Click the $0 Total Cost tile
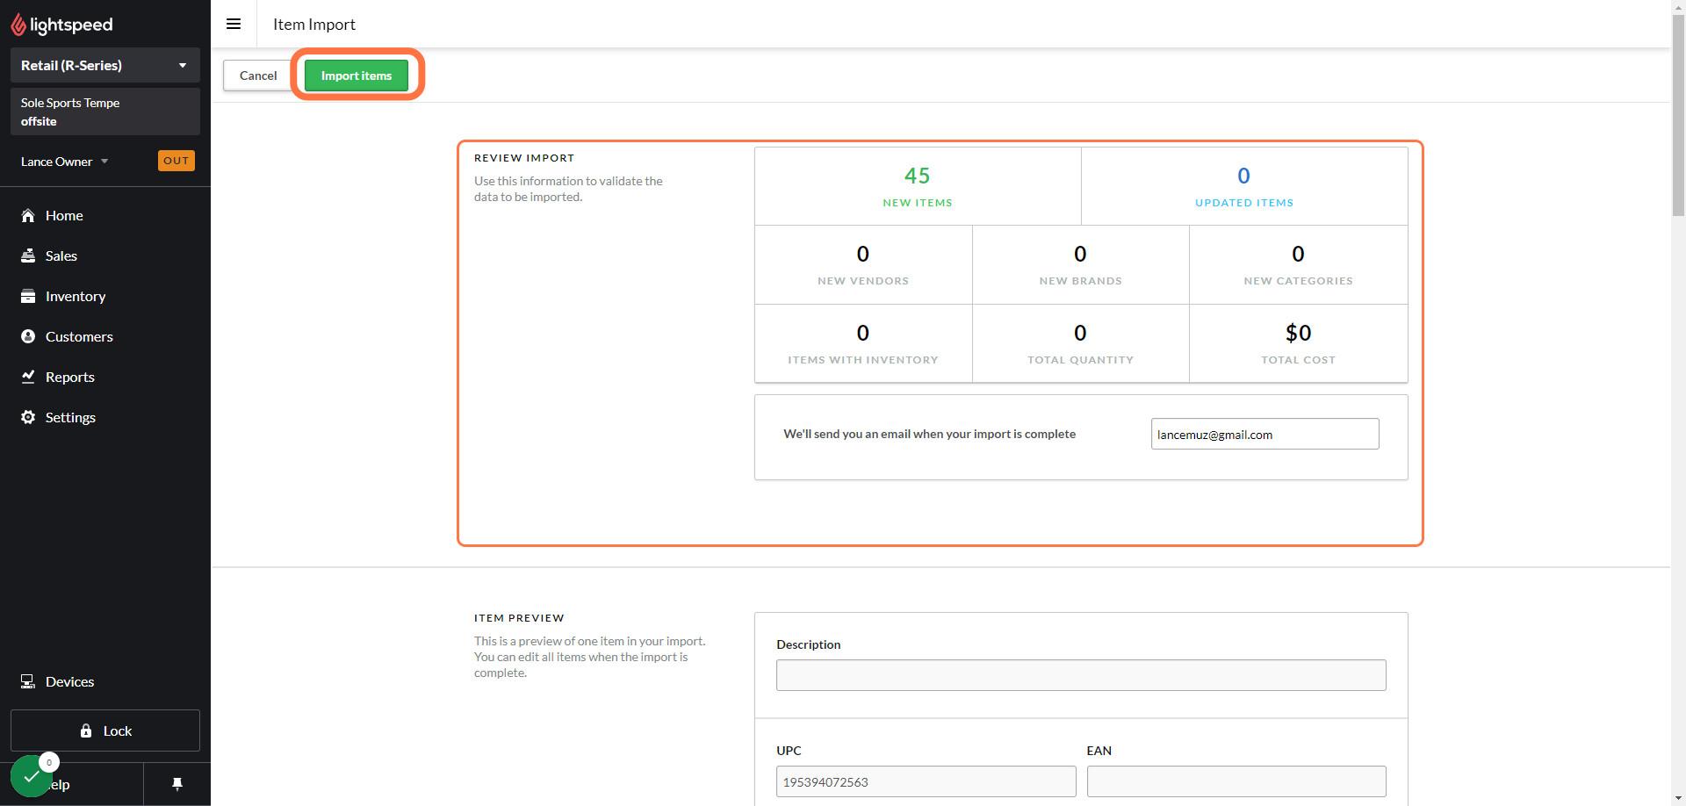 click(1299, 343)
